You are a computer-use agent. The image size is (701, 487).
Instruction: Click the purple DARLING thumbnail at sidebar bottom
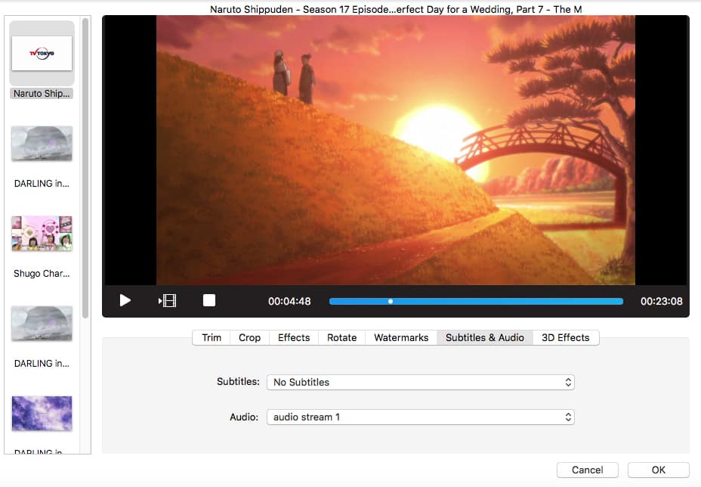click(x=42, y=414)
